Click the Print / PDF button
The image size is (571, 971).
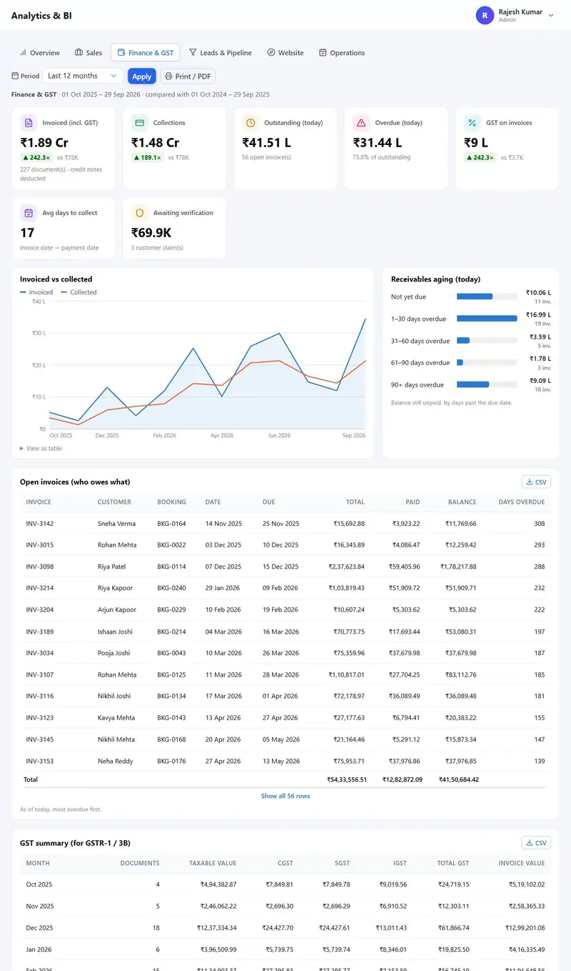pyautogui.click(x=188, y=76)
